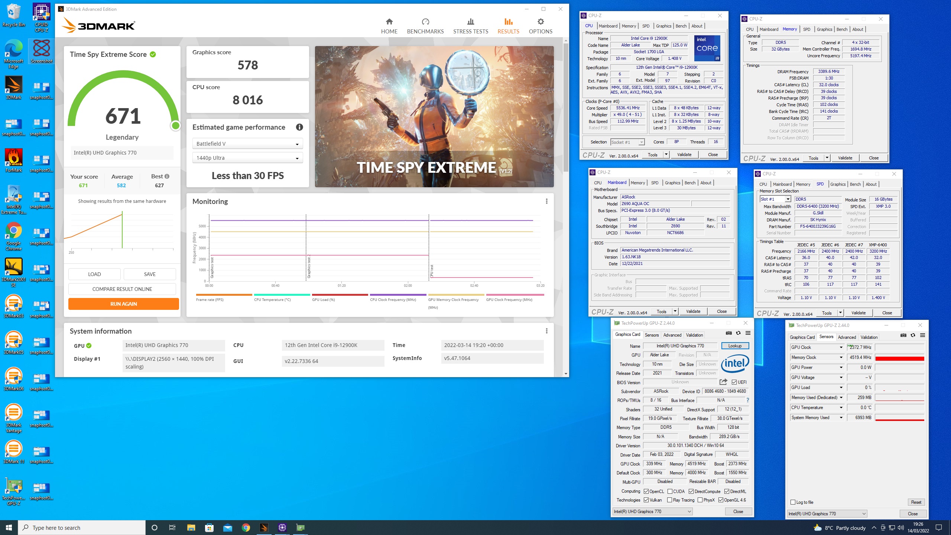The height and width of the screenshot is (535, 951).
Task: Click the score distribution chart
Action: (122, 231)
